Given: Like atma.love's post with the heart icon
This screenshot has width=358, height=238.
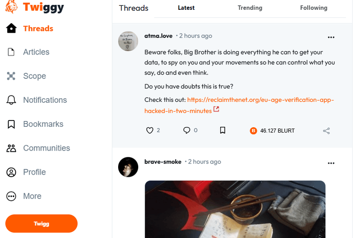Looking at the screenshot, I should (x=150, y=130).
